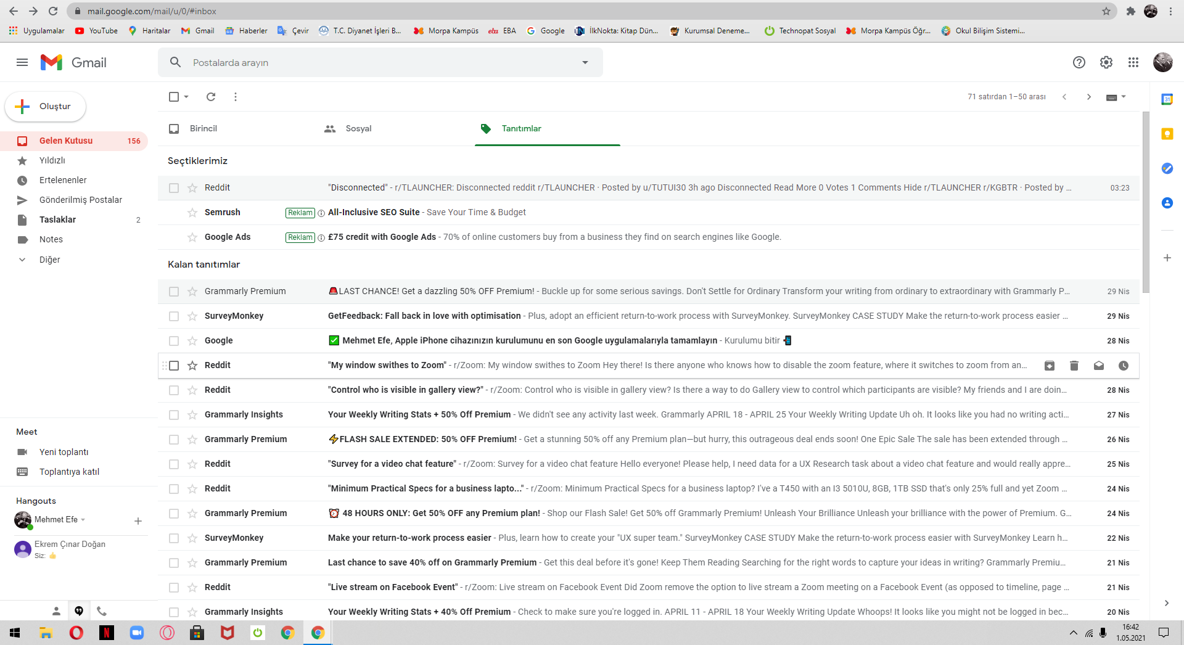Go to older messages page arrow
Viewport: 1184px width, 645px height.
1089,97
